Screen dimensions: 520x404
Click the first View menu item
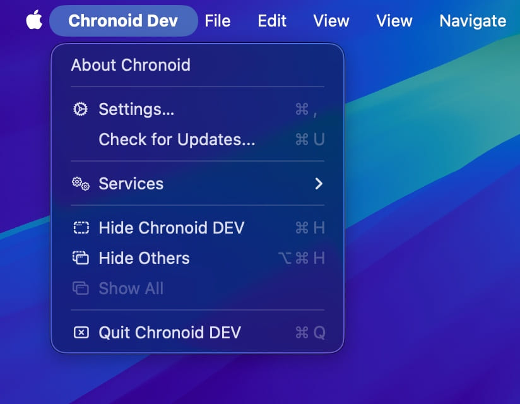tap(331, 20)
